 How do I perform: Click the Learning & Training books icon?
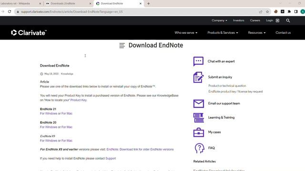click(x=199, y=118)
